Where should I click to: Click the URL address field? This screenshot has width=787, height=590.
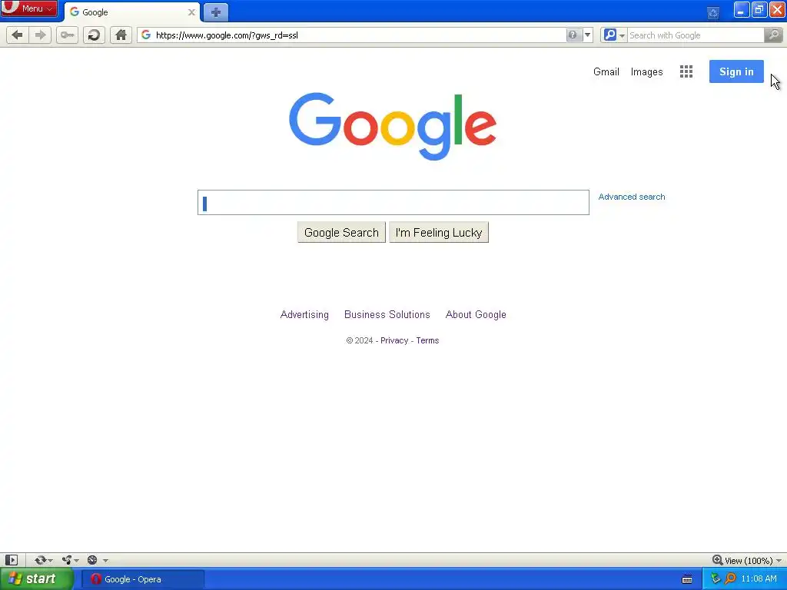pyautogui.click(x=359, y=35)
